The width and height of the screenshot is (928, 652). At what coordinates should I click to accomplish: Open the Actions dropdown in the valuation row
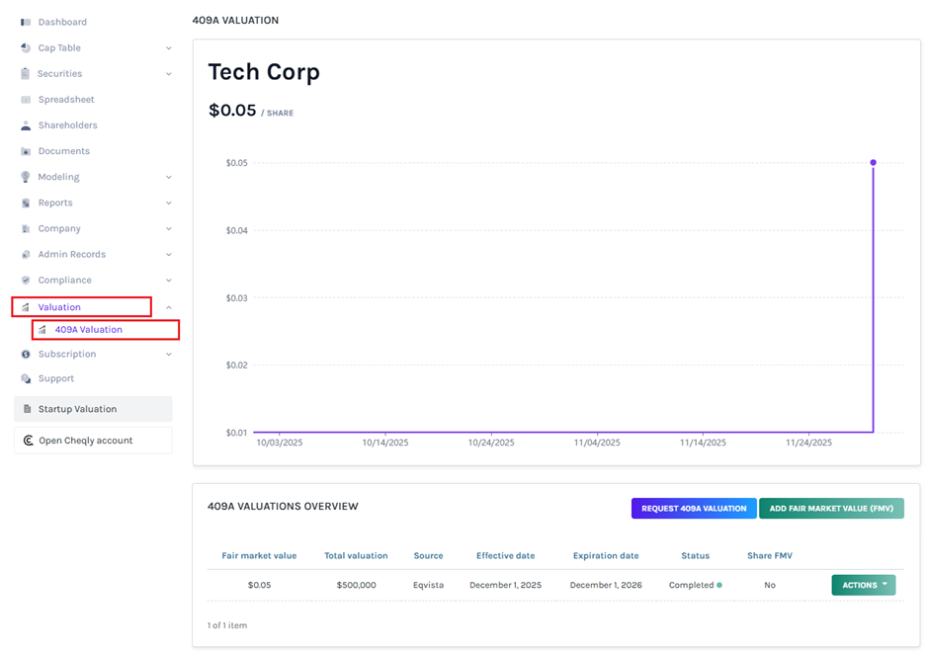click(862, 585)
